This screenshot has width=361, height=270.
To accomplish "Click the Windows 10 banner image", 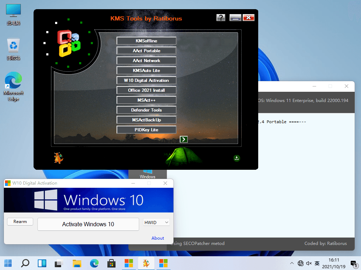I will pos(89,200).
